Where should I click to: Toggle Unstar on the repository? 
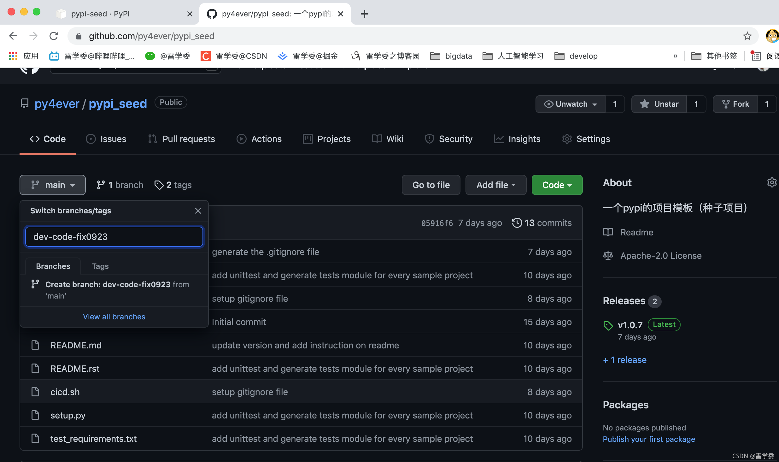pos(659,104)
